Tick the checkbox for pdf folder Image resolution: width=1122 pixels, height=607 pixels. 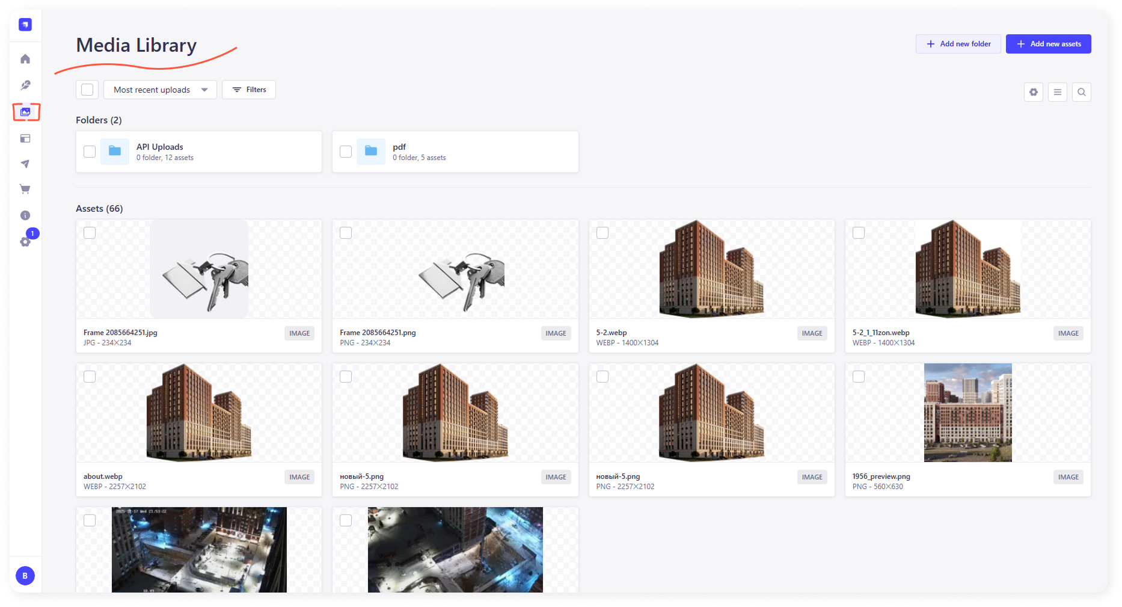346,152
